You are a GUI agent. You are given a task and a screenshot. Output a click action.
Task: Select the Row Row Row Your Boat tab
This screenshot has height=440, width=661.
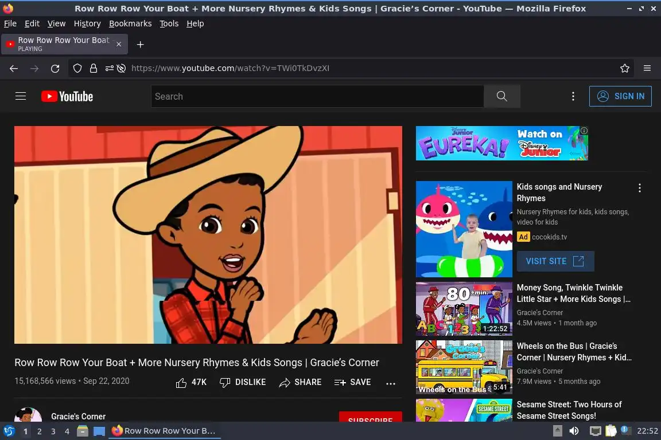[64, 44]
